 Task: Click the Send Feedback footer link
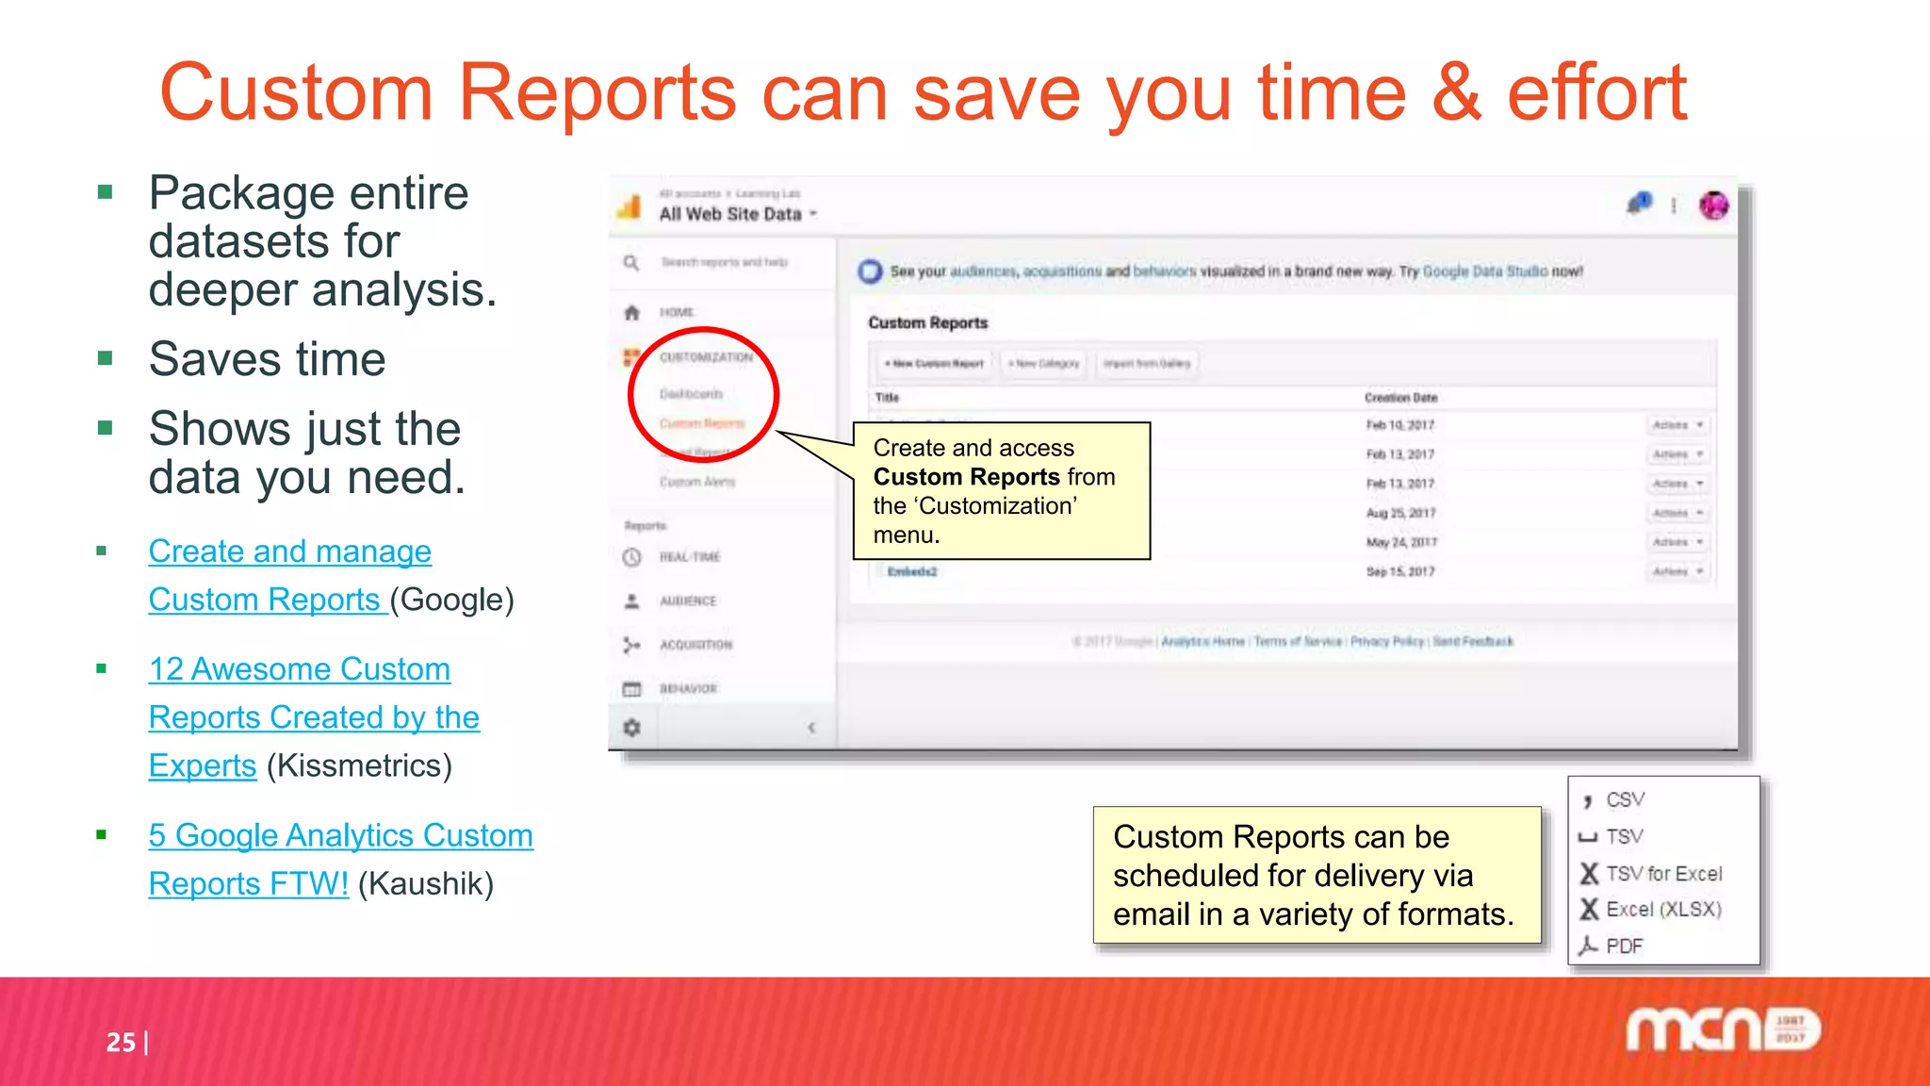(1473, 641)
